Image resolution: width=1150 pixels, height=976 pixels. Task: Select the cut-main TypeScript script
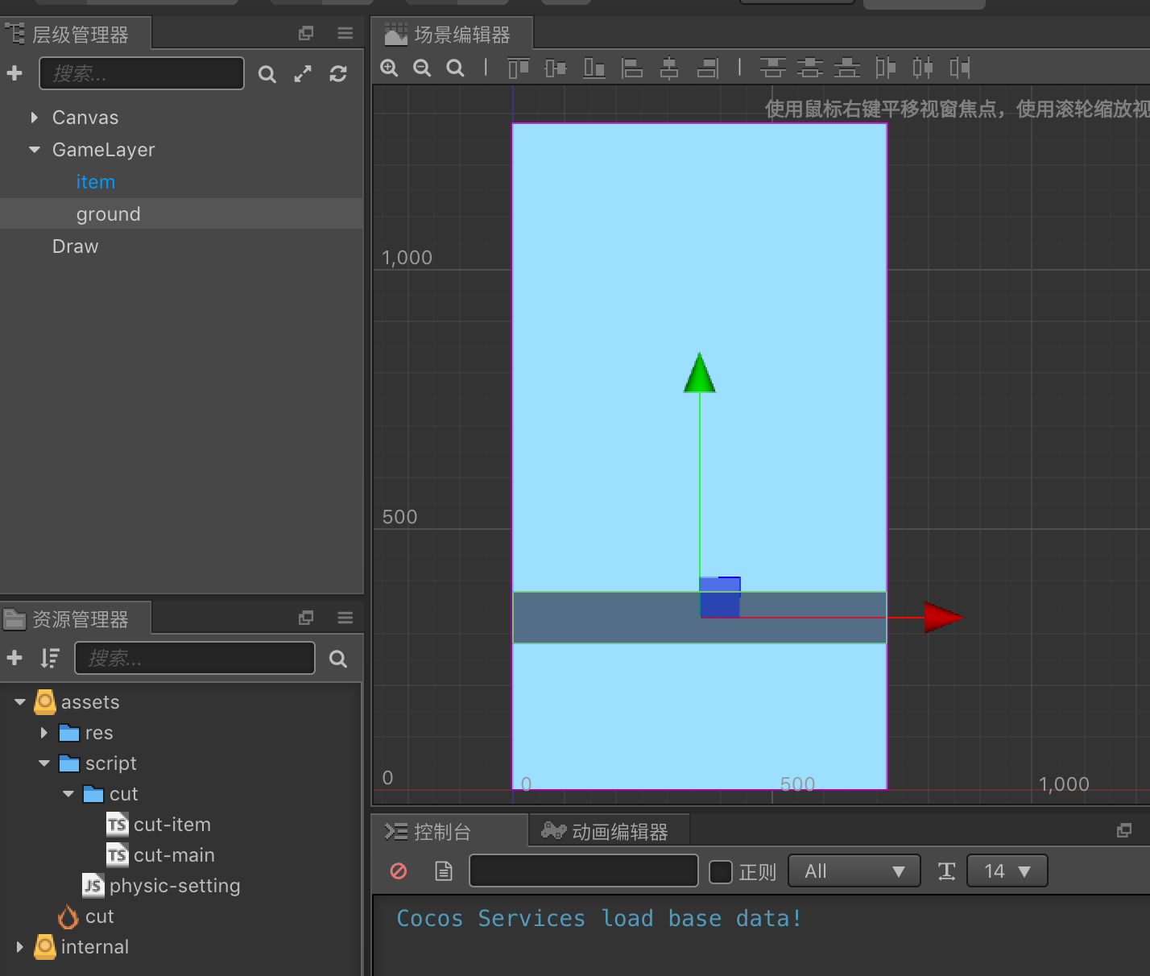[174, 855]
